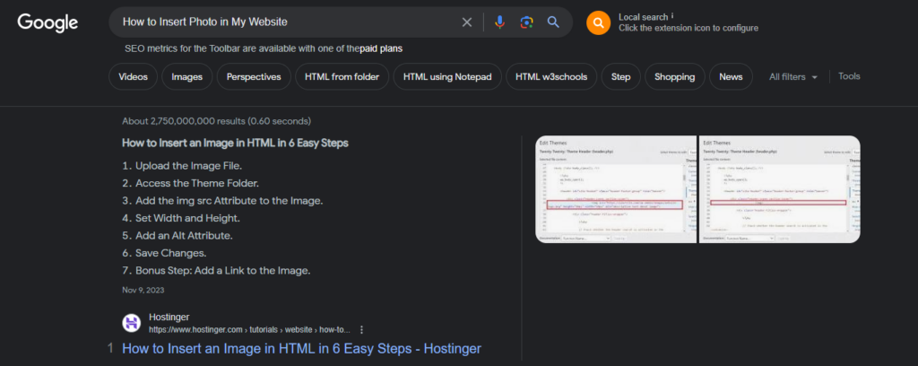The image size is (918, 366).
Task: Select the Videos filter chip
Action: click(133, 77)
